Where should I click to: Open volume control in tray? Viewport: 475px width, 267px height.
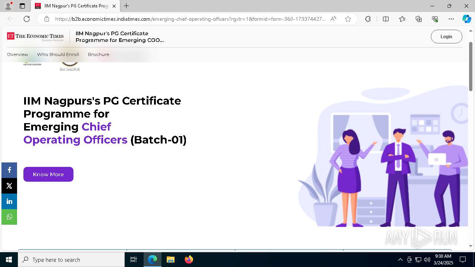[x=427, y=260]
